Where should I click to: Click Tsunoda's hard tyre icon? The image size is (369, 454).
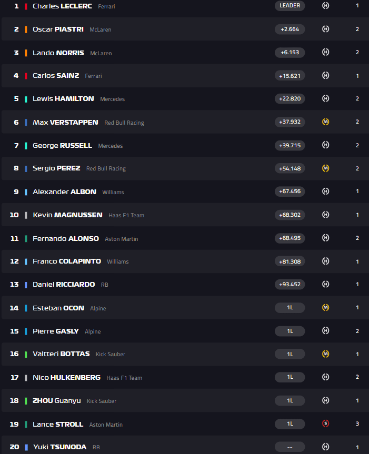(x=325, y=447)
